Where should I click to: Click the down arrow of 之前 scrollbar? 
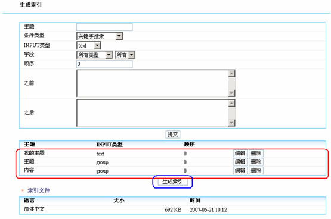(231, 93)
